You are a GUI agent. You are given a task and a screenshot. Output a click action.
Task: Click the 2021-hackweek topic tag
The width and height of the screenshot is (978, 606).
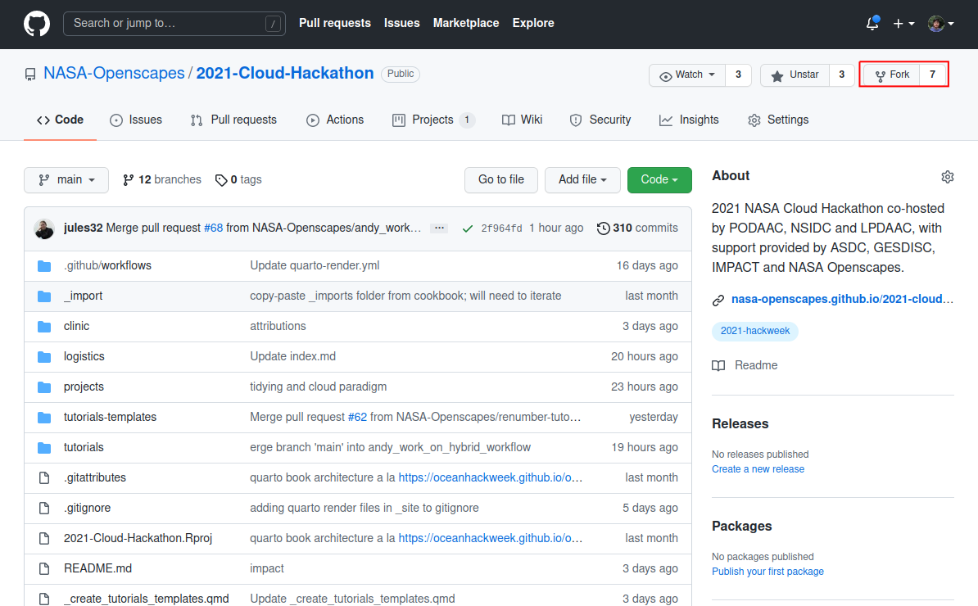coord(754,331)
